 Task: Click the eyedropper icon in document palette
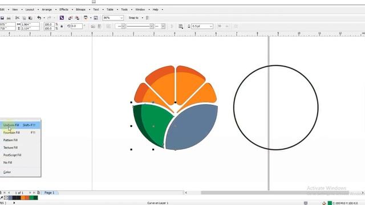(x=2, y=198)
